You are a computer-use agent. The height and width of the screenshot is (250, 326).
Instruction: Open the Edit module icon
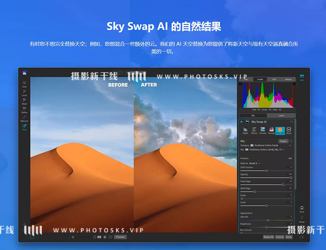(302, 77)
